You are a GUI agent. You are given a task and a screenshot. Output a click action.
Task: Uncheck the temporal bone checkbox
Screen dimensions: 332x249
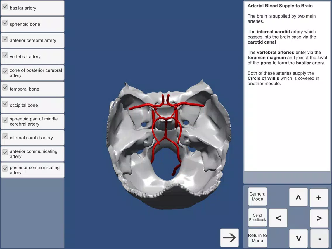[x=5, y=88]
